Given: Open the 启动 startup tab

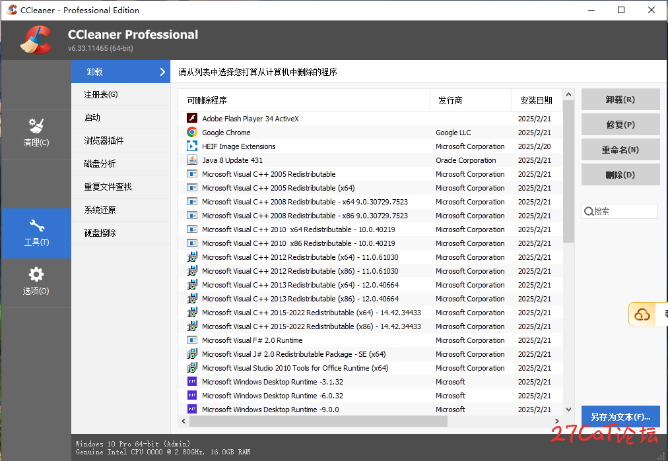Looking at the screenshot, I should tap(121, 117).
